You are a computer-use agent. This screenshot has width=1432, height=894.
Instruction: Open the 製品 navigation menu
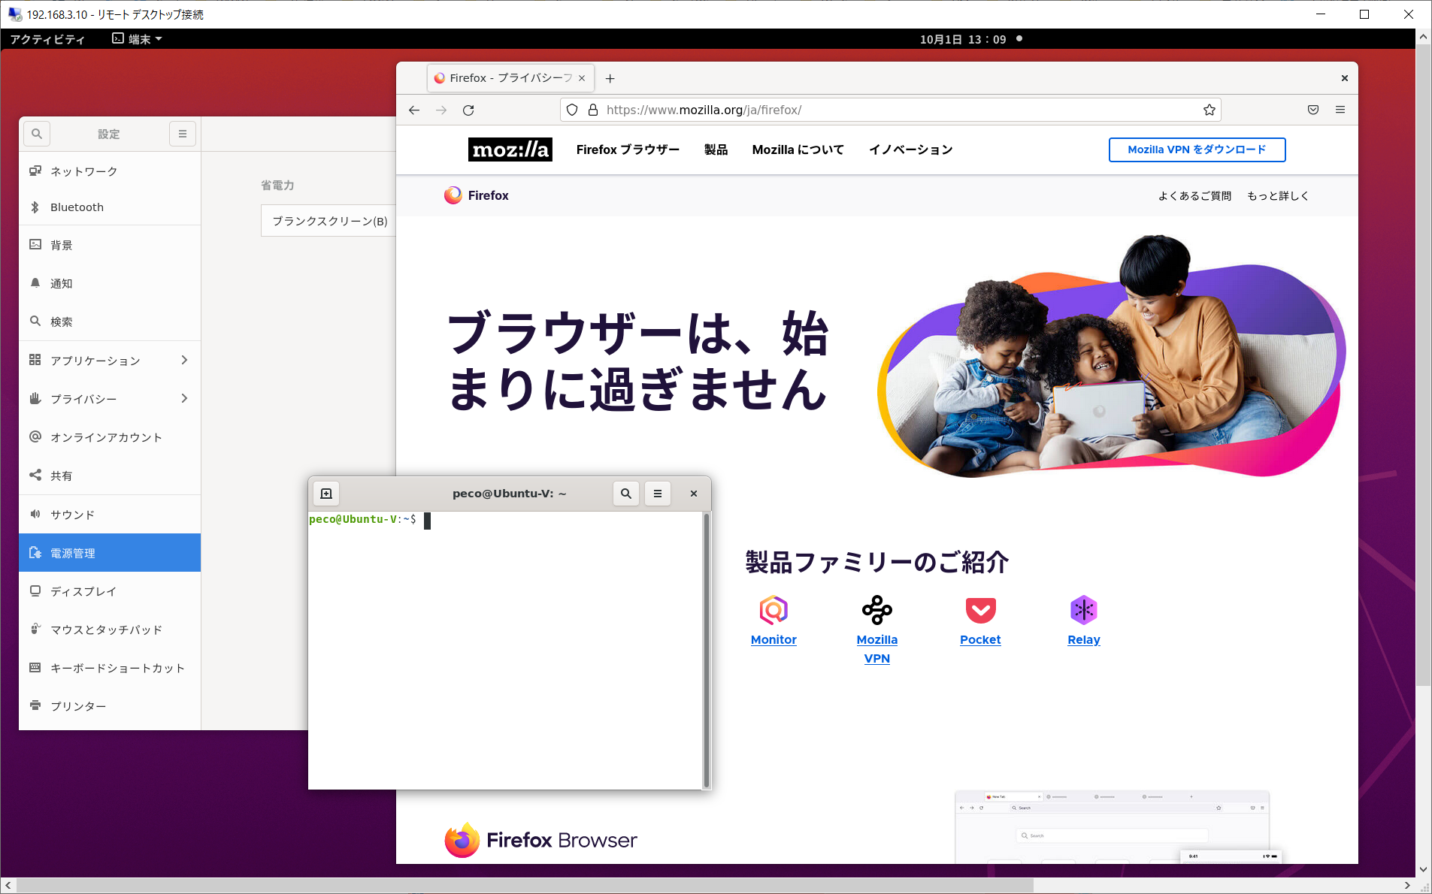[716, 150]
